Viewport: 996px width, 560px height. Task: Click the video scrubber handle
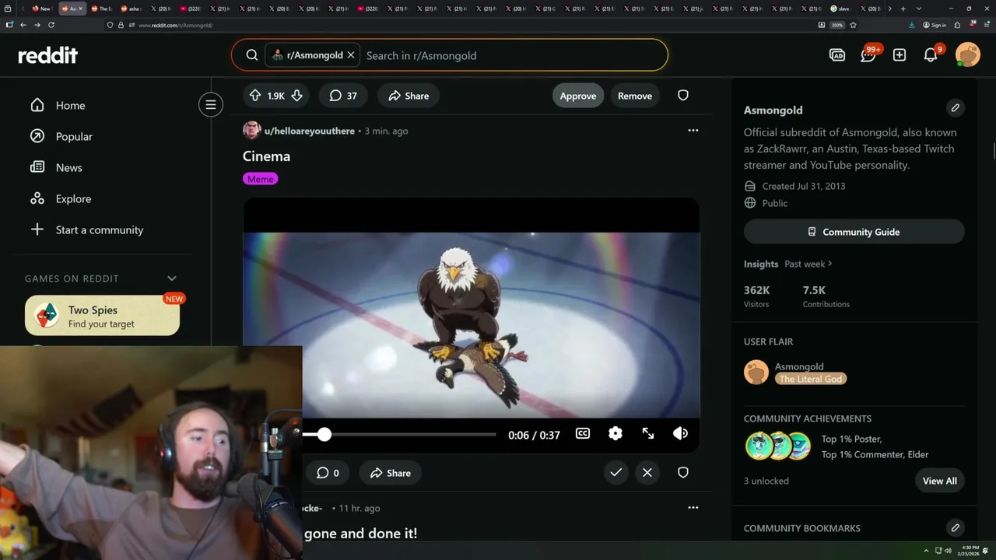pyautogui.click(x=324, y=434)
